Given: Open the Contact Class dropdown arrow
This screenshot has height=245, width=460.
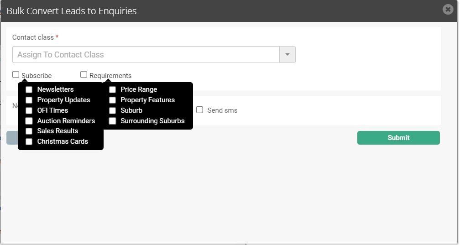Looking at the screenshot, I should click(x=287, y=55).
